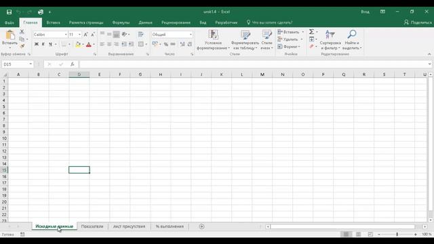
Task: Save the workbook with the floppy icon
Action: click(x=9, y=12)
